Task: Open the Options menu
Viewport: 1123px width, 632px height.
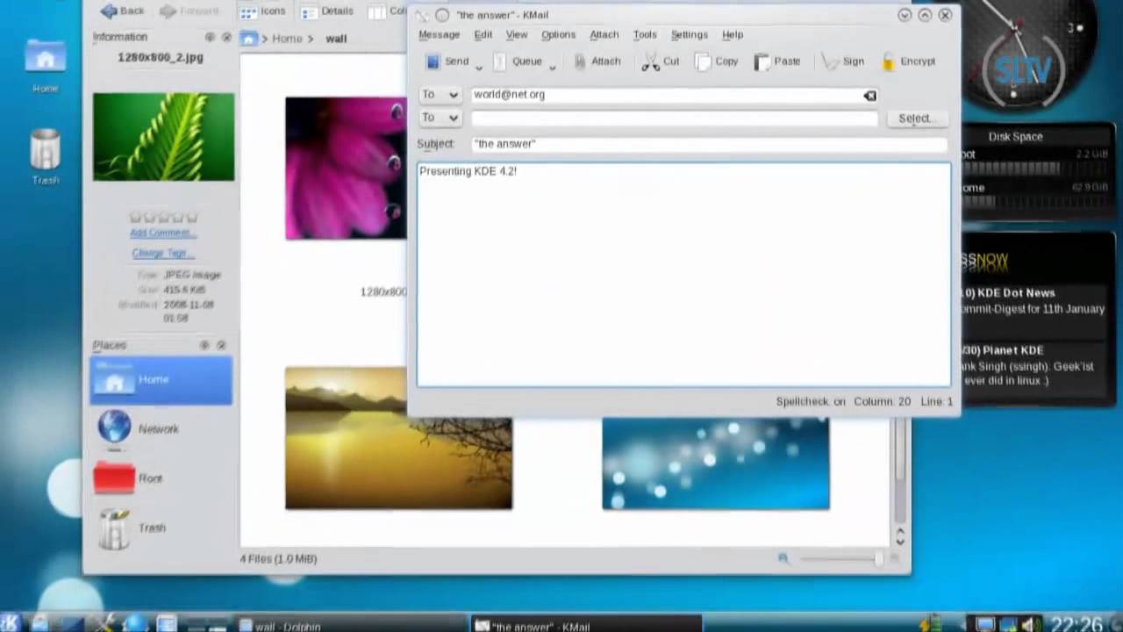Action: (558, 34)
